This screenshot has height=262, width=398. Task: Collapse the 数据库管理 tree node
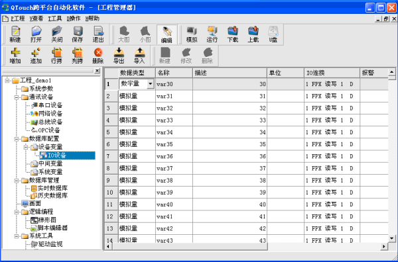pyautogui.click(x=17, y=181)
